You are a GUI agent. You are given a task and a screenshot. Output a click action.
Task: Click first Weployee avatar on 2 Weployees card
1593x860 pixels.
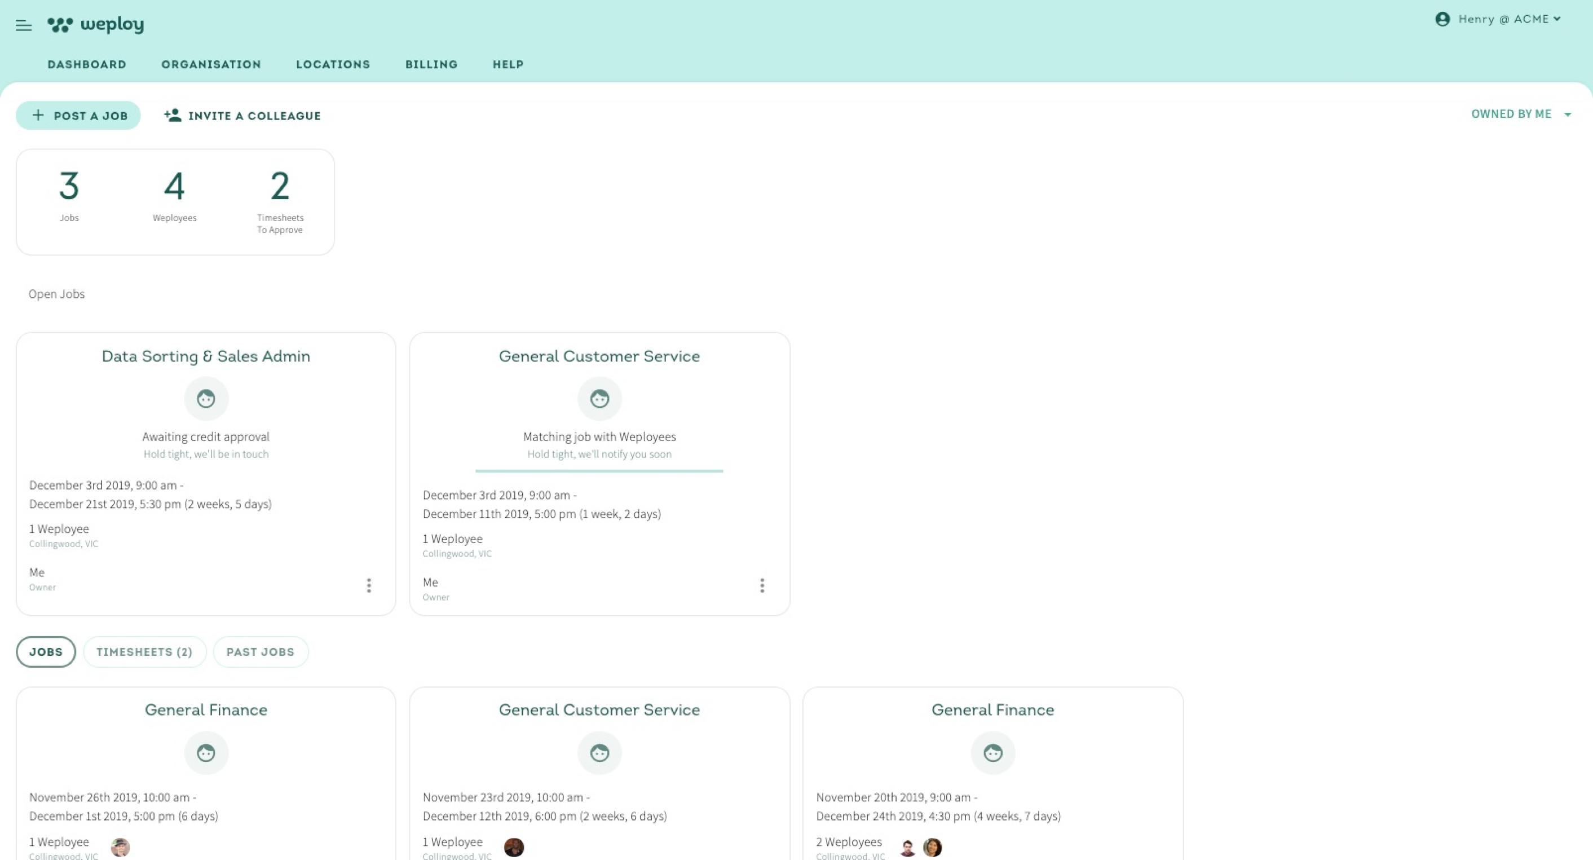pos(908,848)
